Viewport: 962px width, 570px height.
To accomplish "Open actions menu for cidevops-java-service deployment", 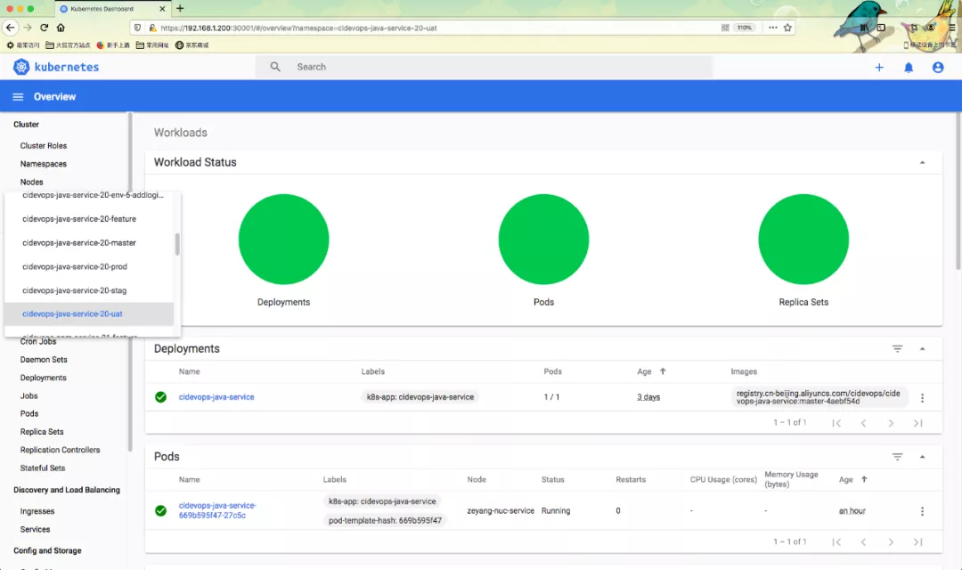I will [922, 398].
